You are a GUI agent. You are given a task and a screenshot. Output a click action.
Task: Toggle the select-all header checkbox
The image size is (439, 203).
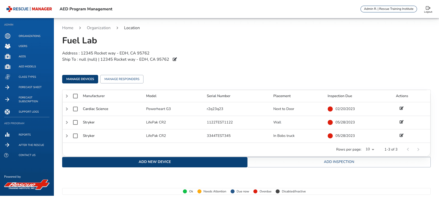coord(75,96)
